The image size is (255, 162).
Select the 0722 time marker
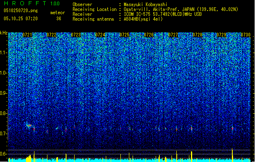coord(51,35)
